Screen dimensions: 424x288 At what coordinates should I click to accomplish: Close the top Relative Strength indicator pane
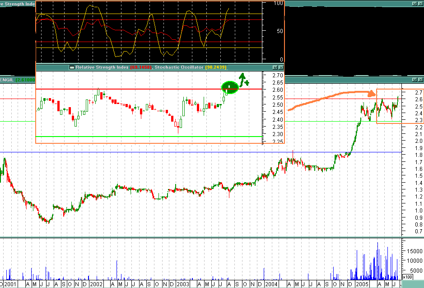click(x=420, y=4)
